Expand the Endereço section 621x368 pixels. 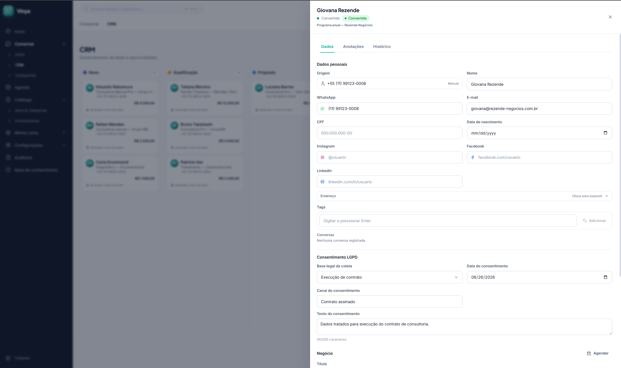pos(464,196)
